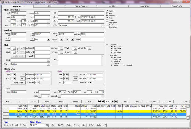Screen dimensions: 191x129
Task: Go to next QSO arrow
Action: (x=113, y=101)
